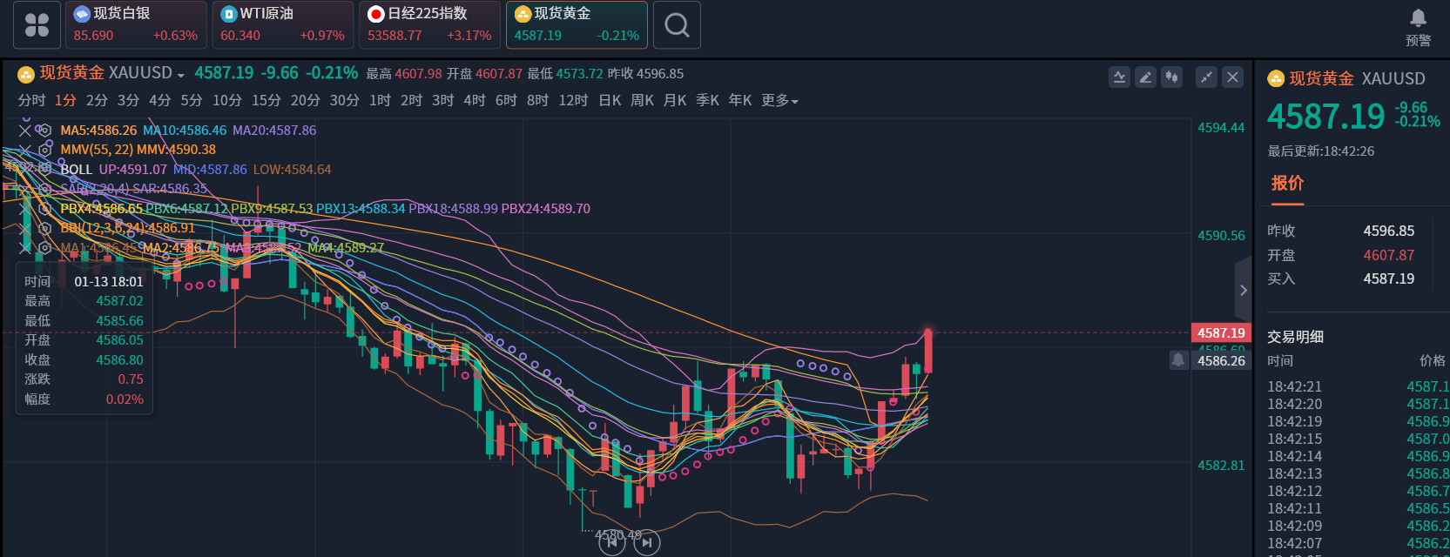Select the 日K timeframe tab
1450x557 pixels.
coord(610,101)
